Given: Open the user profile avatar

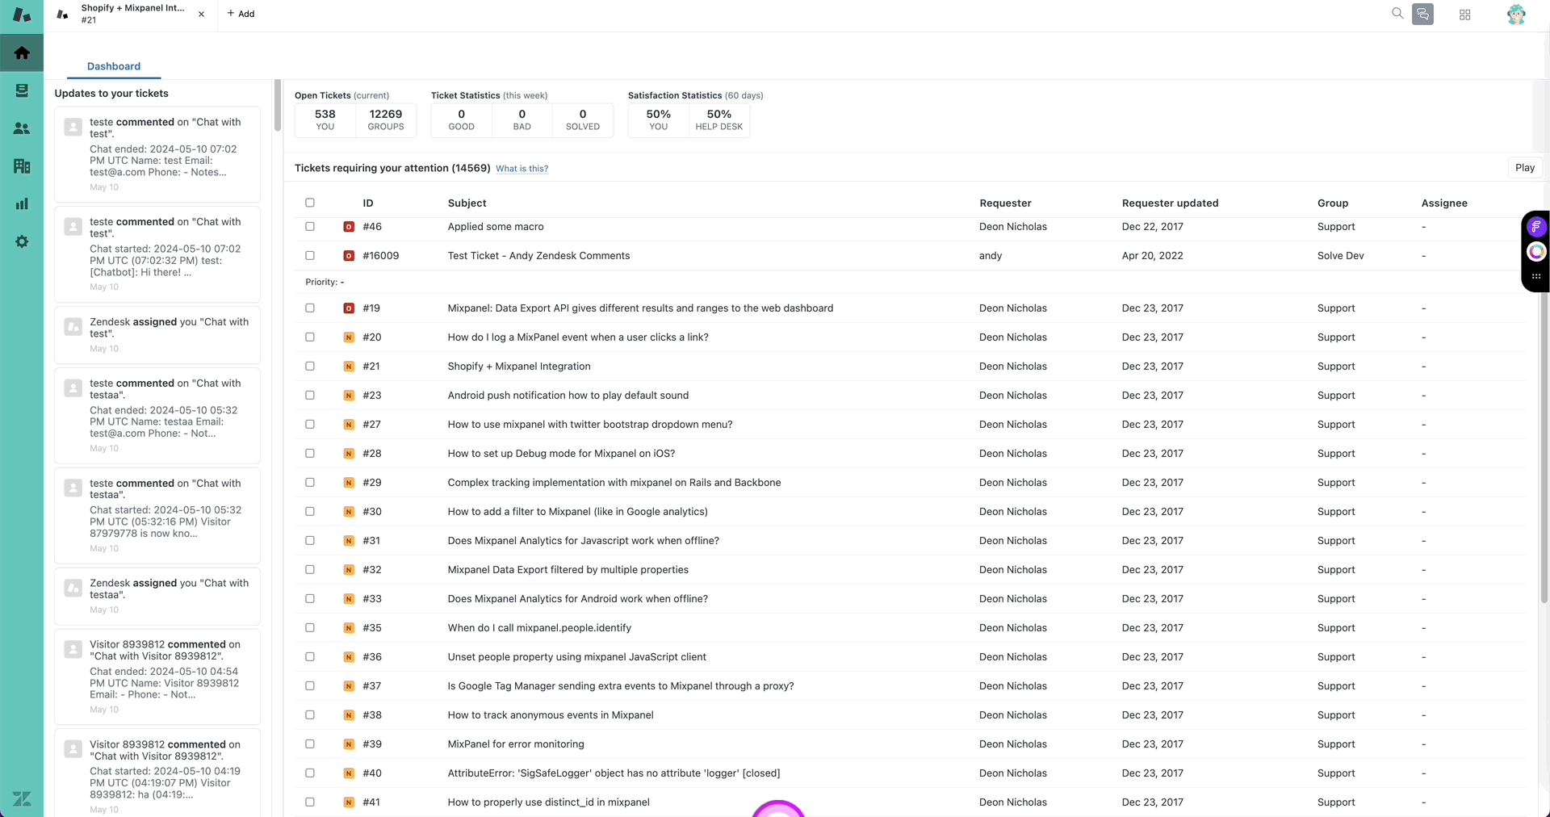Looking at the screenshot, I should (x=1516, y=15).
